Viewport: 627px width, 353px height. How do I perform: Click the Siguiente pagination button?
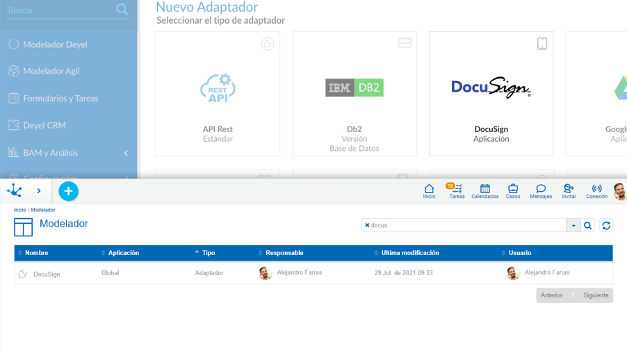point(596,295)
